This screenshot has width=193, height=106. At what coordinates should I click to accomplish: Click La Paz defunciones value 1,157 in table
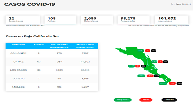[x=59, y=62]
